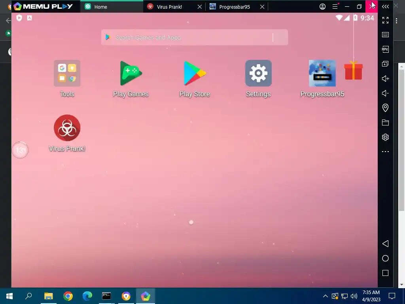Click the MEmu Play taskbar icon
Screen dimensions: 405x304
coord(146,296)
